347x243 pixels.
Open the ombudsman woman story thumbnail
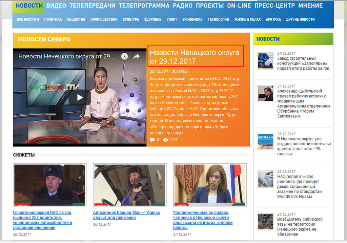pyautogui.click(x=210, y=185)
